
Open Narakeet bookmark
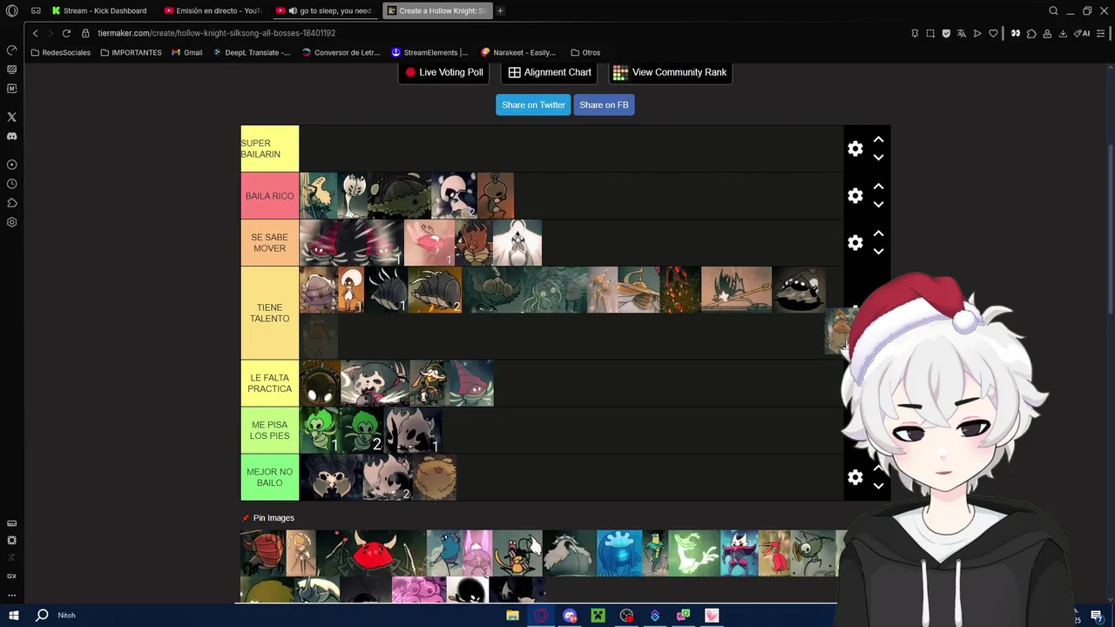(518, 52)
